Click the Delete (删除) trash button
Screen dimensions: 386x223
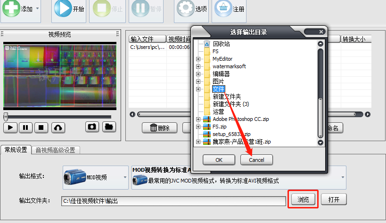pos(159,128)
